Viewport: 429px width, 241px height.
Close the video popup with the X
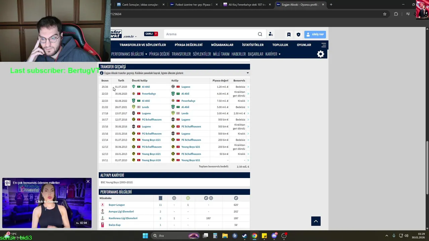point(88,181)
